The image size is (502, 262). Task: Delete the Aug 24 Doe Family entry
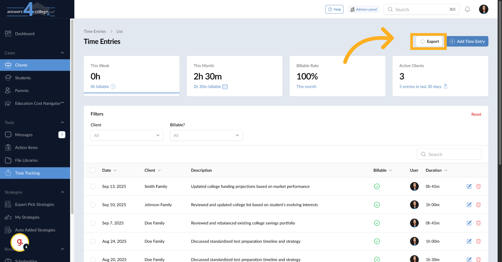479,241
